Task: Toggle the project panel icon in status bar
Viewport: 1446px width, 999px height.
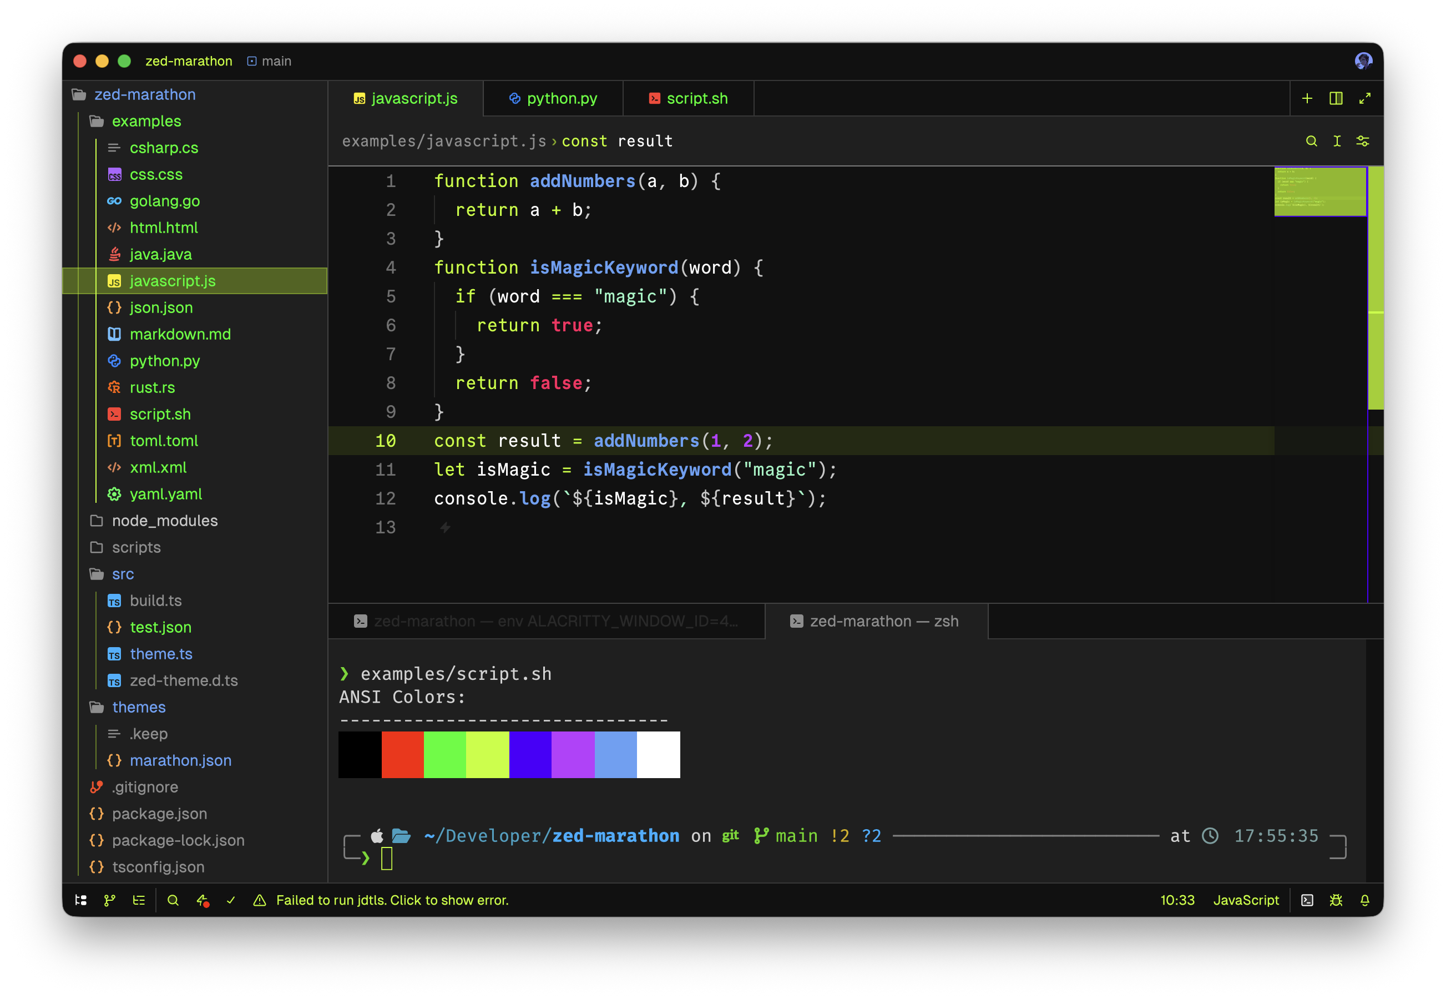Action: tap(80, 900)
